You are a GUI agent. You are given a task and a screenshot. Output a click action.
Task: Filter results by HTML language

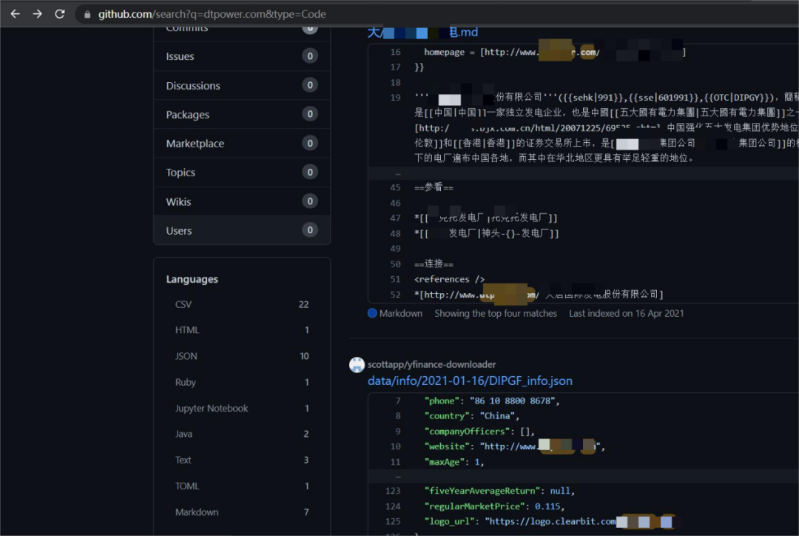(242, 330)
